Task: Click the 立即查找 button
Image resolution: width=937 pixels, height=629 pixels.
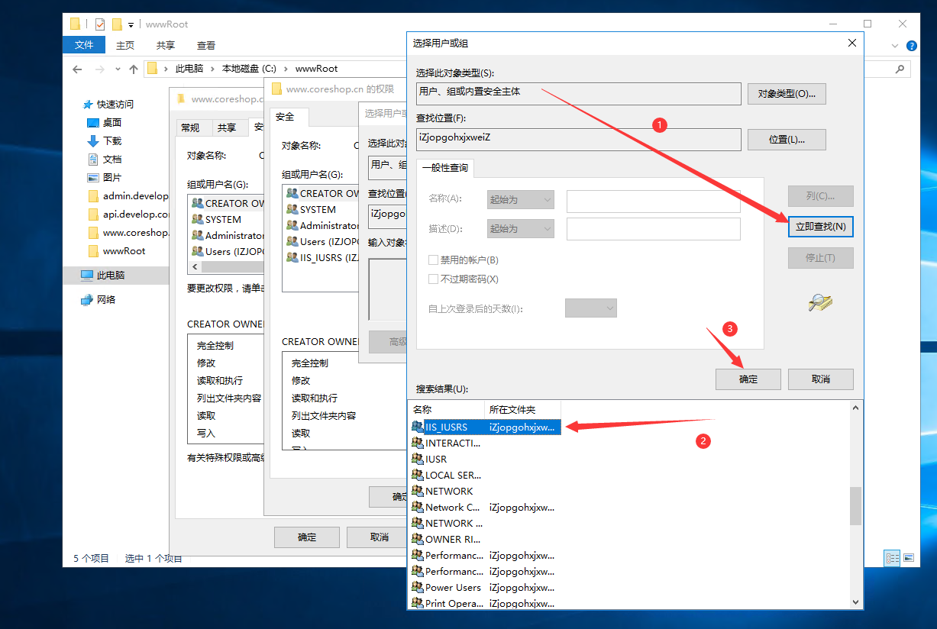Action: pyautogui.click(x=820, y=226)
